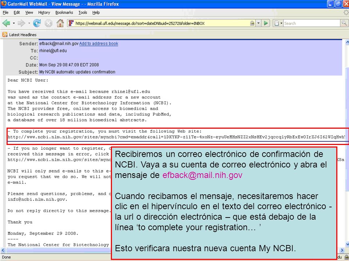This screenshot has width=349, height=261.
Task: Click the Firefox logo in the title bar
Action: pos(4,4)
